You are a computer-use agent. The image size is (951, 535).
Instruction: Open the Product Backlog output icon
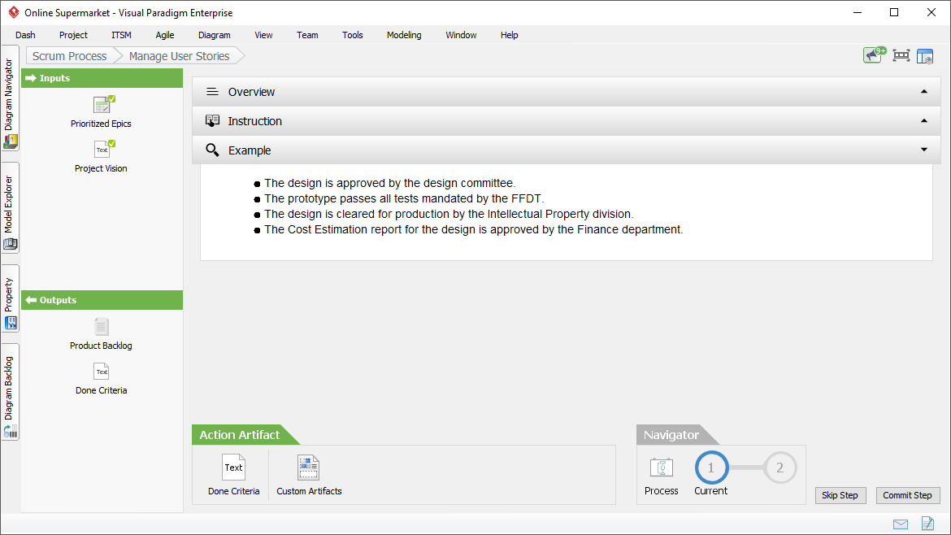coord(102,327)
